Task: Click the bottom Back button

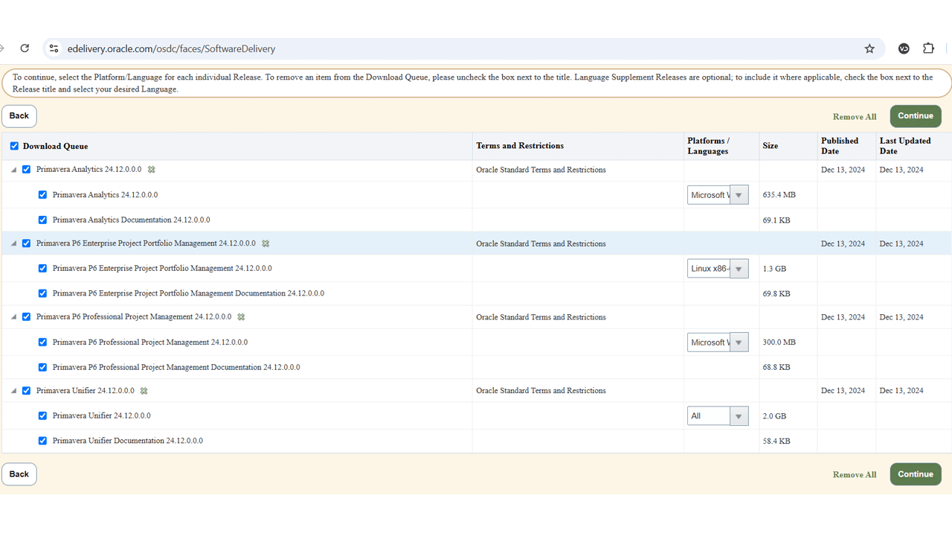Action: click(19, 474)
